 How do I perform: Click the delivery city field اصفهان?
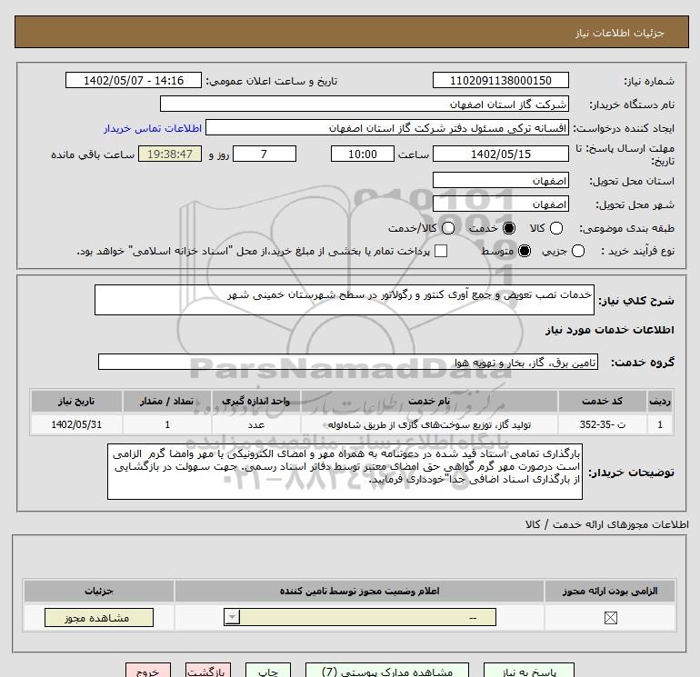click(500, 204)
